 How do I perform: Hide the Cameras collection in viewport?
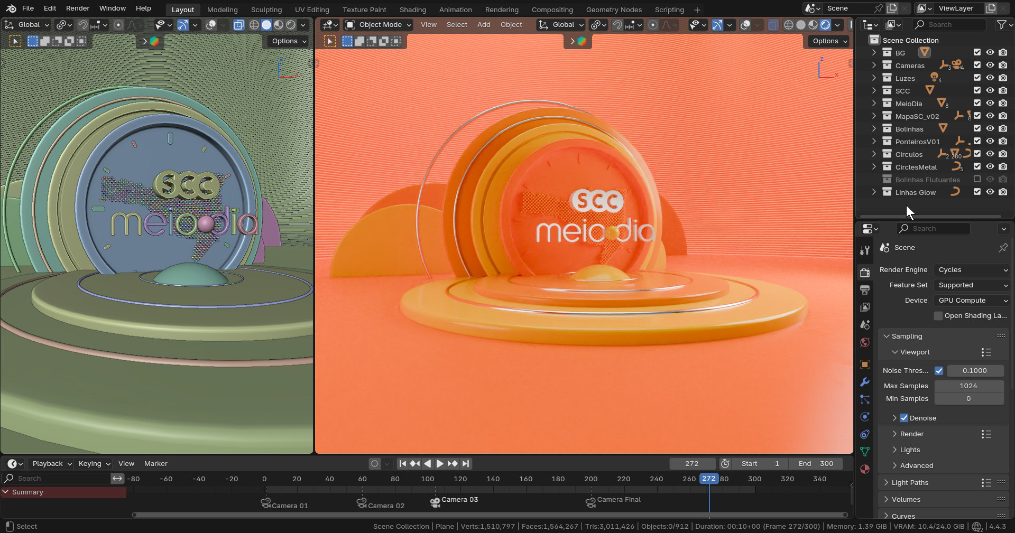990,66
